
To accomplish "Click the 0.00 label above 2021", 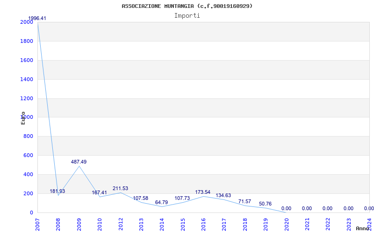I will point(307,208).
